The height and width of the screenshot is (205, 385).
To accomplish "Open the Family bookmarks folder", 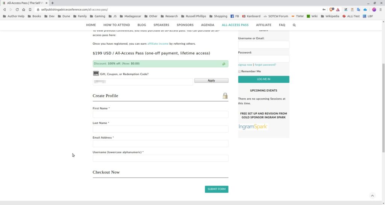I will click(79, 16).
